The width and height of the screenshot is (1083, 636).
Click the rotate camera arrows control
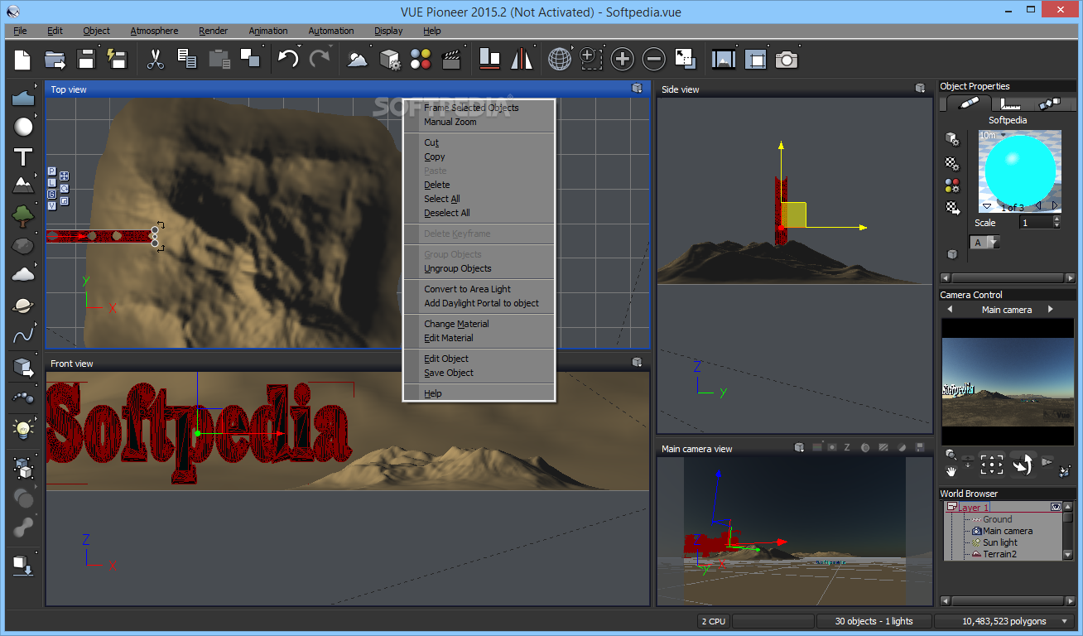click(1023, 464)
